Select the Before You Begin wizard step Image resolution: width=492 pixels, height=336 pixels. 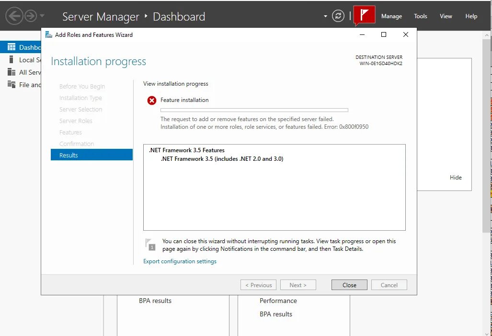82,87
